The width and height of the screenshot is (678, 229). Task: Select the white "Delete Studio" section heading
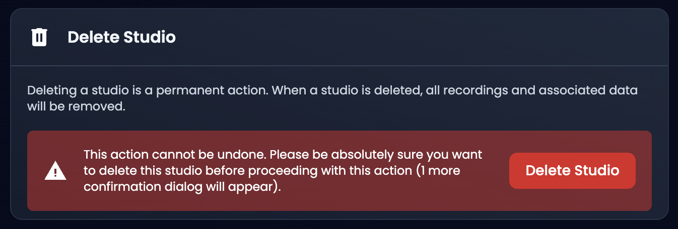pyautogui.click(x=122, y=37)
